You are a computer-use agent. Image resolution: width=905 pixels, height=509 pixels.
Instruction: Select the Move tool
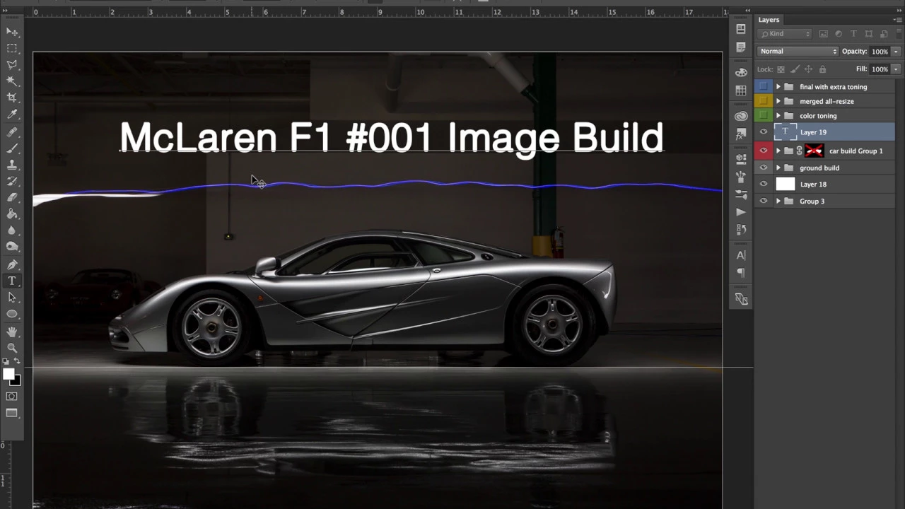tap(12, 32)
